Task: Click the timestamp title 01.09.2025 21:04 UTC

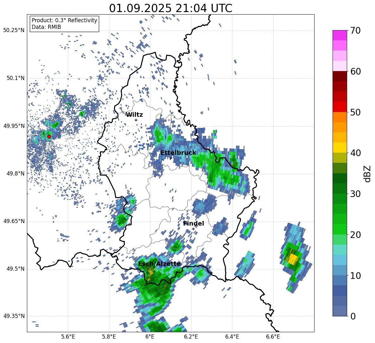Action: (170, 8)
